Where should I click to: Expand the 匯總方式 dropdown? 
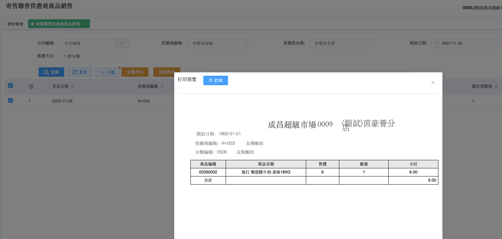(91, 56)
